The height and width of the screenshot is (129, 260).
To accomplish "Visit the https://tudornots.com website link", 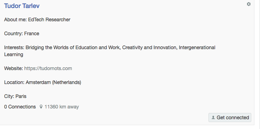I will click(x=48, y=68).
